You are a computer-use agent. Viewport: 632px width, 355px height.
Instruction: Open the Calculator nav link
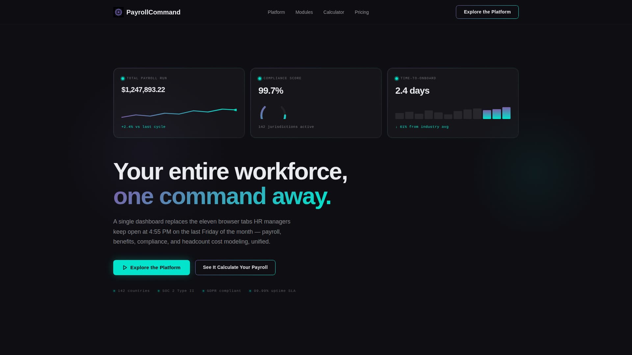click(x=333, y=12)
